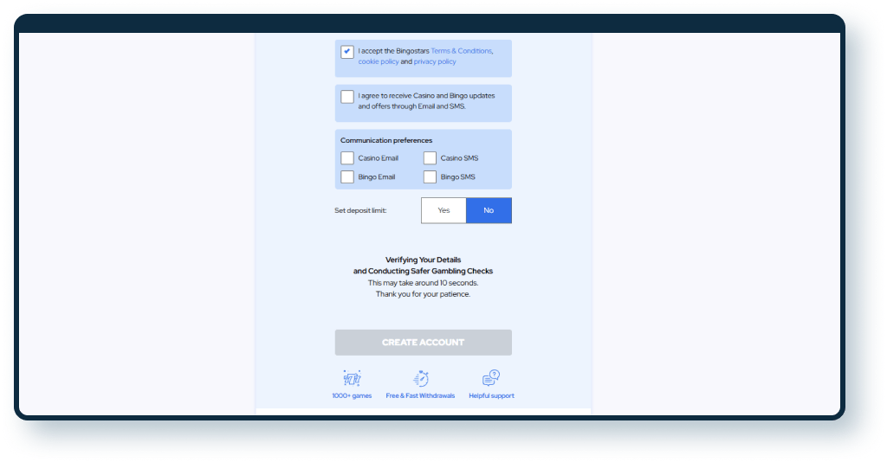The height and width of the screenshot is (462, 887).
Task: Click the Helpful support chat bubble icon
Action: 491,378
